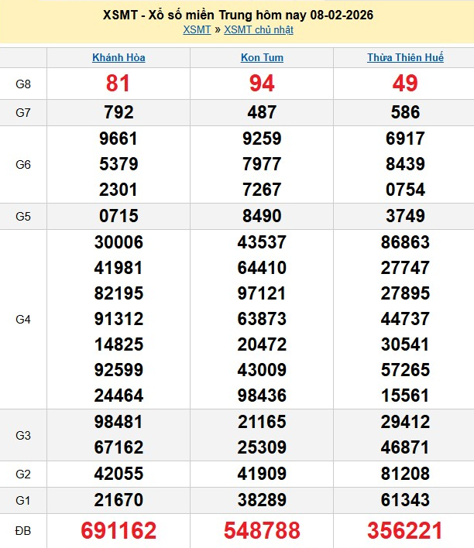Click the G4 prize row label

[23, 318]
